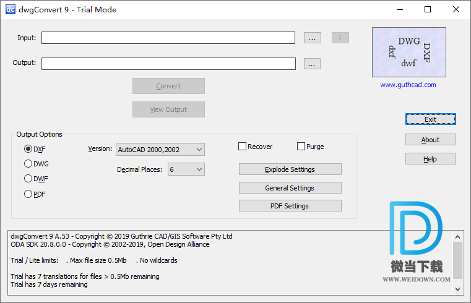Click the log scrollbar up arrow
471x303 pixels.
[x=457, y=237]
